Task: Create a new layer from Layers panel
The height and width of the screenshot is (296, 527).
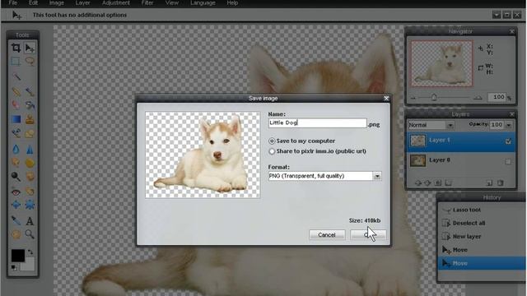Action: coord(489,183)
